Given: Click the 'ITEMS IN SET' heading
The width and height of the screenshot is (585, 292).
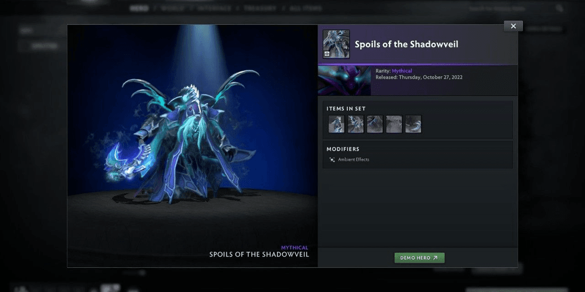Looking at the screenshot, I should (x=346, y=108).
